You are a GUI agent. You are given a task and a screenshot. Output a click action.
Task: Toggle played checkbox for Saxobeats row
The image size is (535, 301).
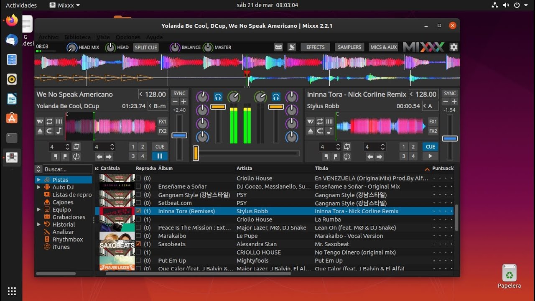[138, 244]
